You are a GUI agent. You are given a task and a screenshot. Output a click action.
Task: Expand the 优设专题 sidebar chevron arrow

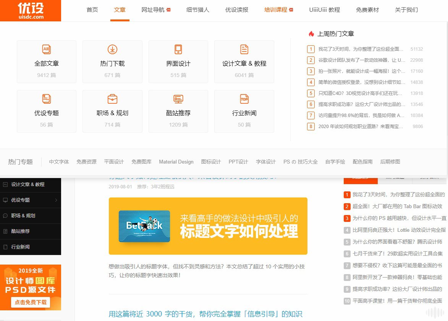pos(56,200)
